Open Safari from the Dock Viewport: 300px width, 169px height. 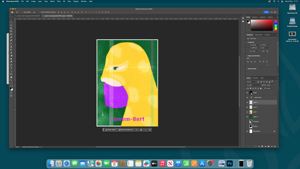coord(67,164)
